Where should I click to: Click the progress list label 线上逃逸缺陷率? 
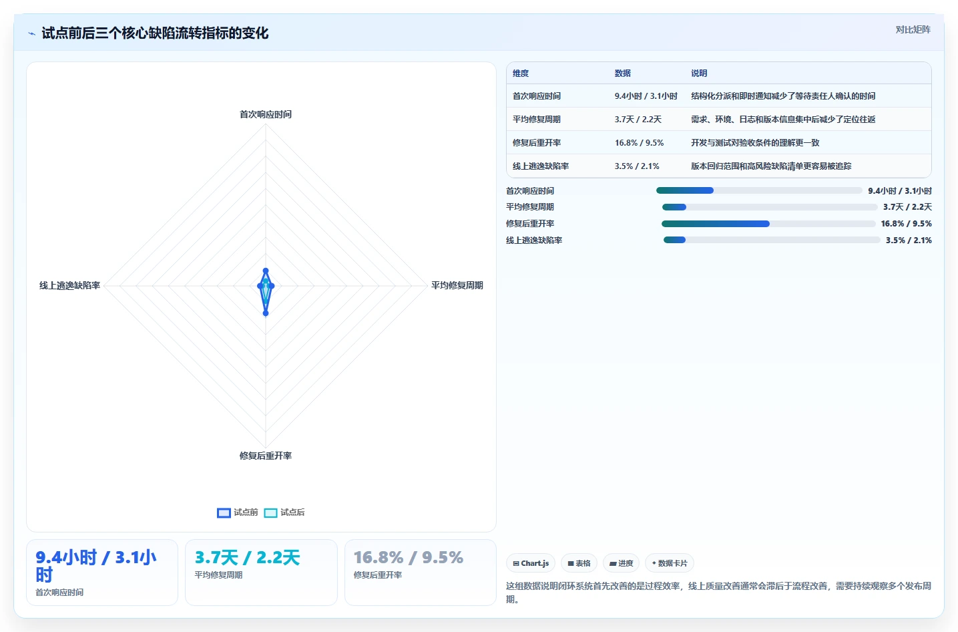pos(534,241)
